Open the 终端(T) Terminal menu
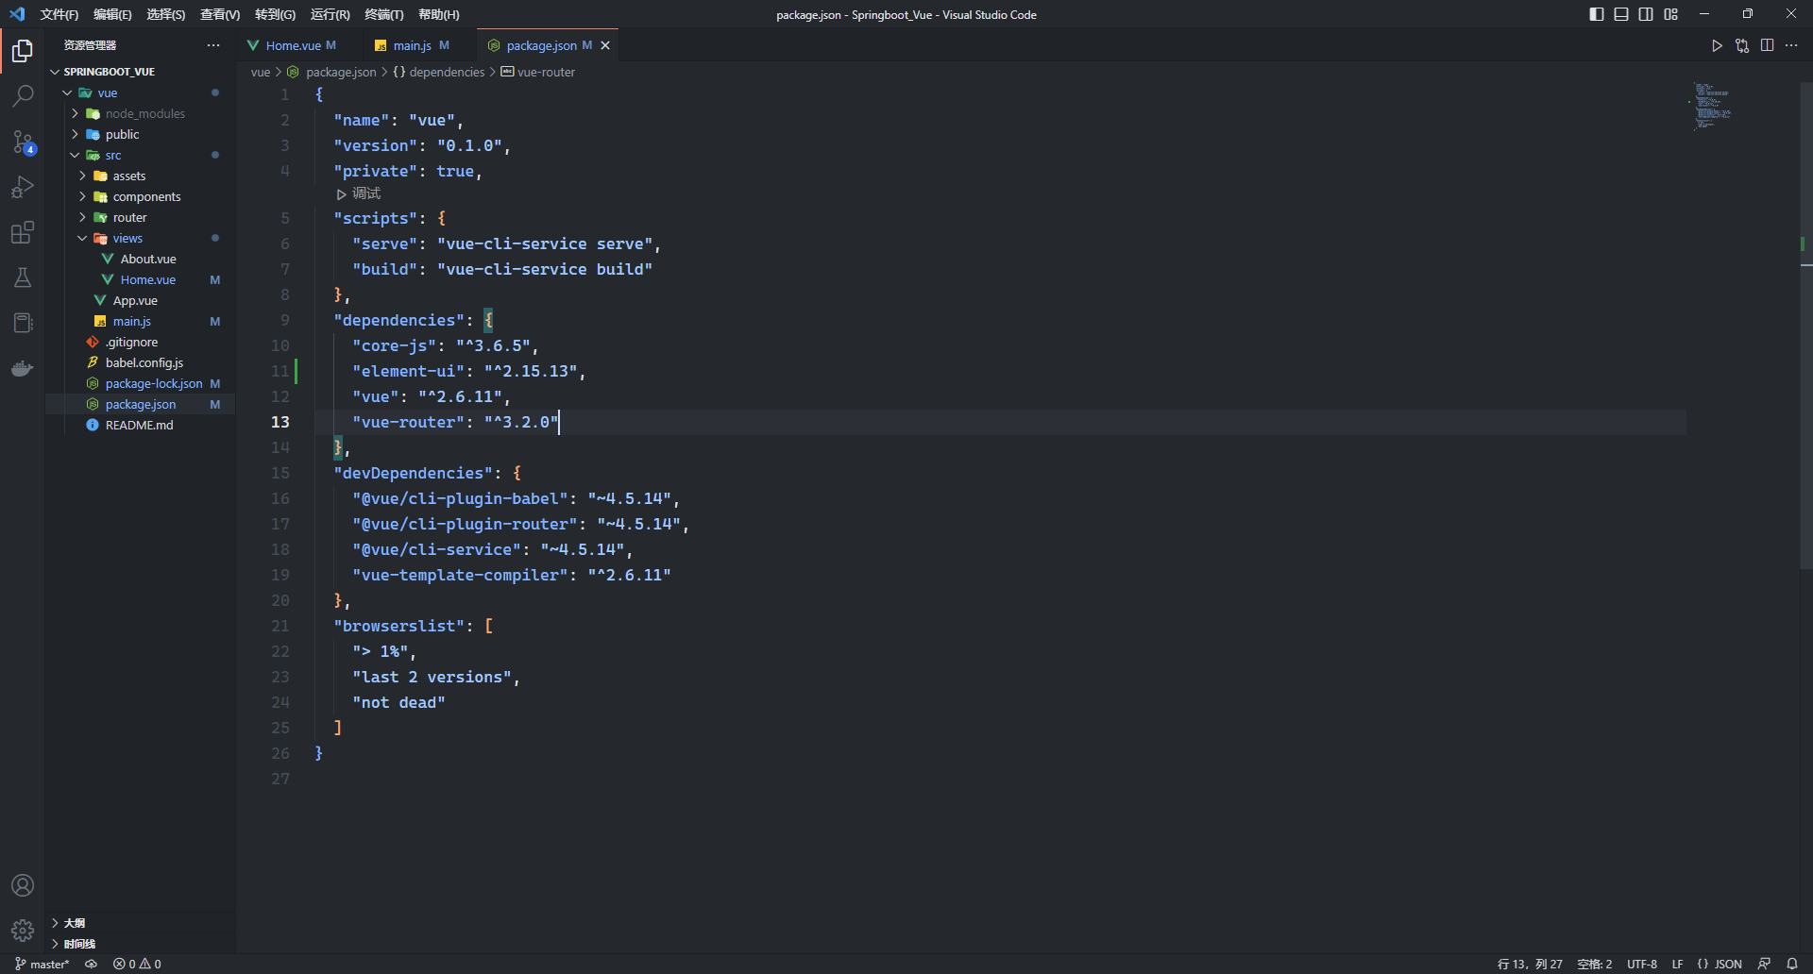The height and width of the screenshot is (974, 1813). (383, 14)
